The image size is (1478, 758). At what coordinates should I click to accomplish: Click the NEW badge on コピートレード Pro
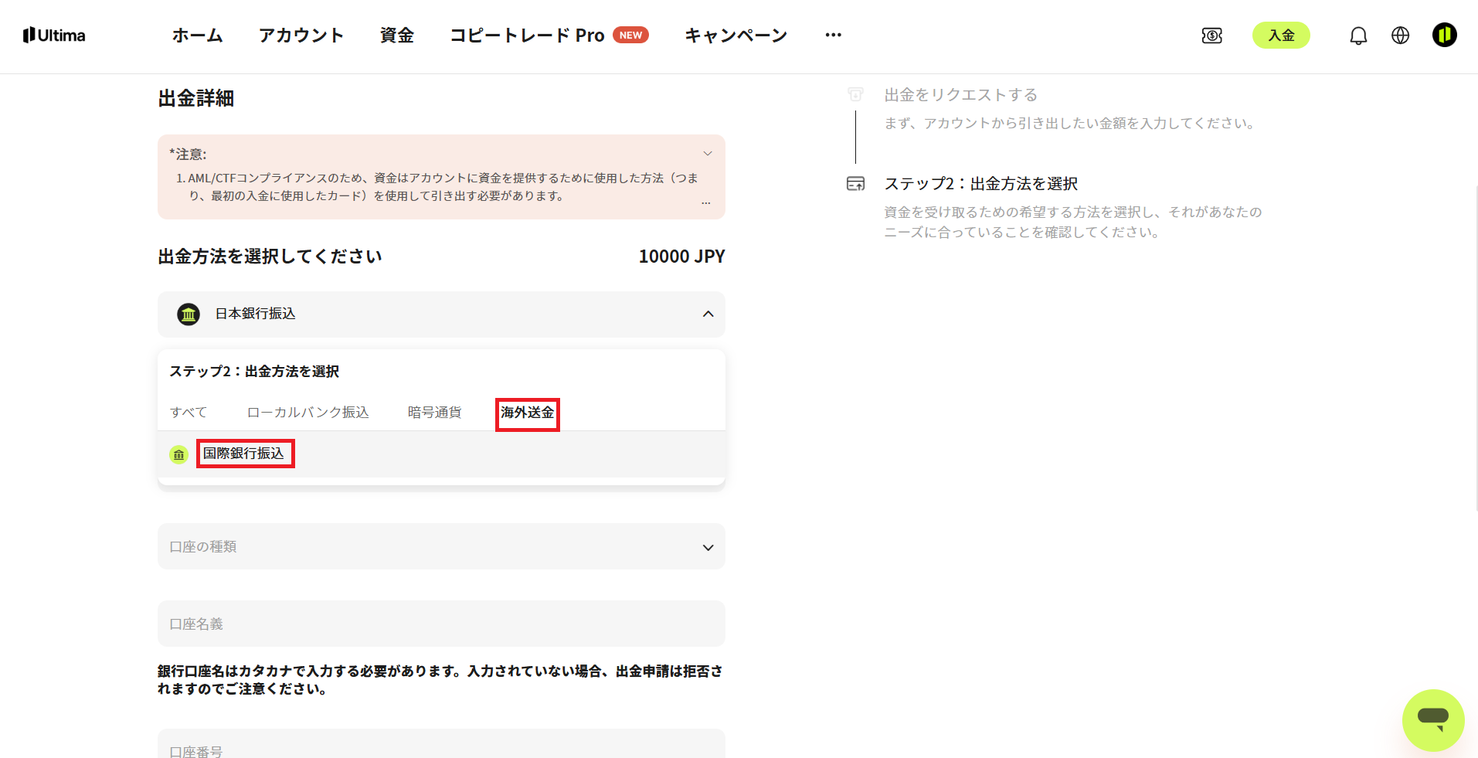tap(630, 36)
